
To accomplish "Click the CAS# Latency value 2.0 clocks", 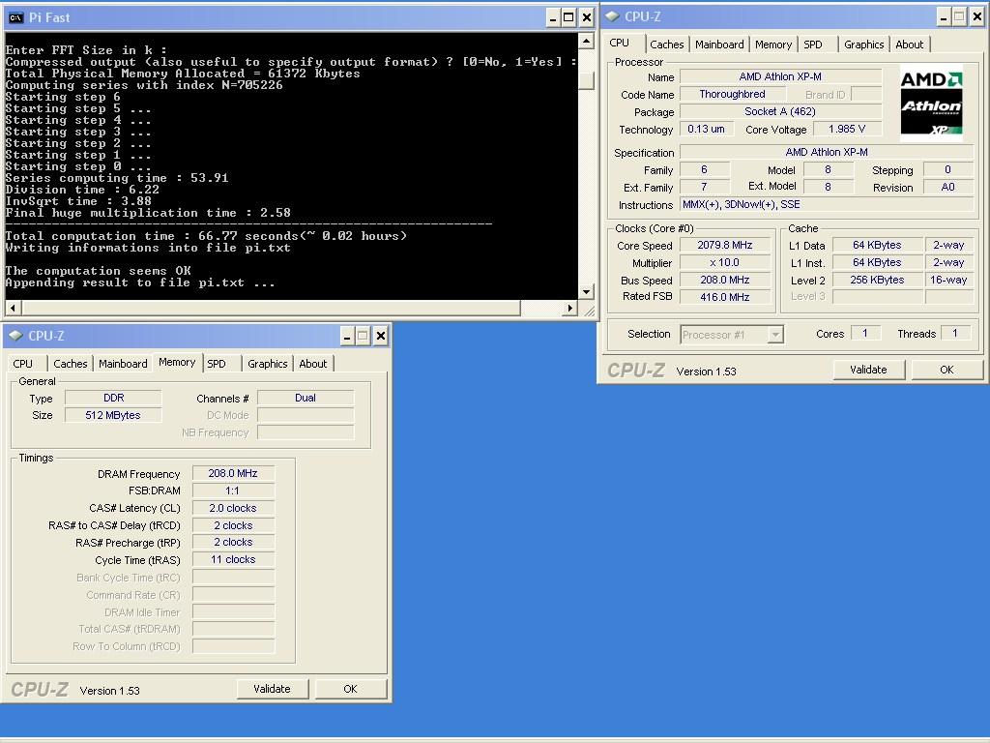I will point(233,508).
